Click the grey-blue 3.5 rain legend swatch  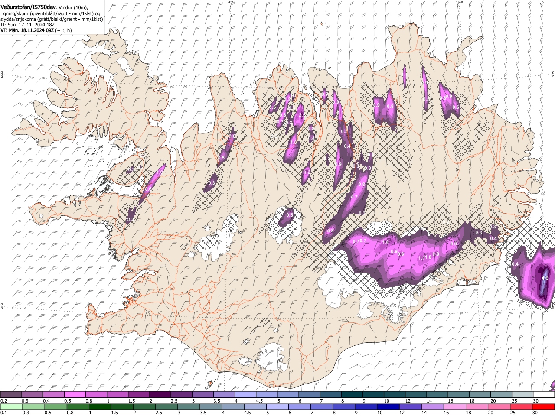tap(211, 406)
